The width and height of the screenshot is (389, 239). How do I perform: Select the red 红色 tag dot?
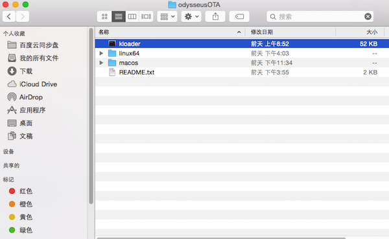(x=12, y=191)
